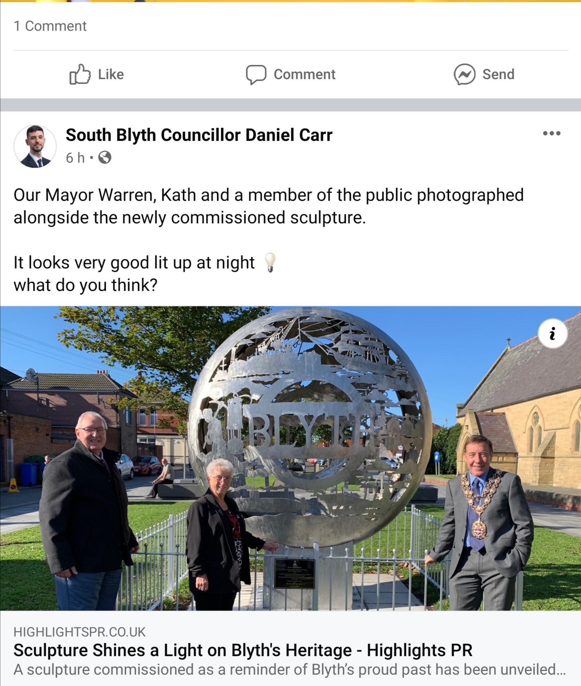Screen dimensions: 581x686
Task: Click the 6 h post timestamp
Action: click(x=75, y=158)
